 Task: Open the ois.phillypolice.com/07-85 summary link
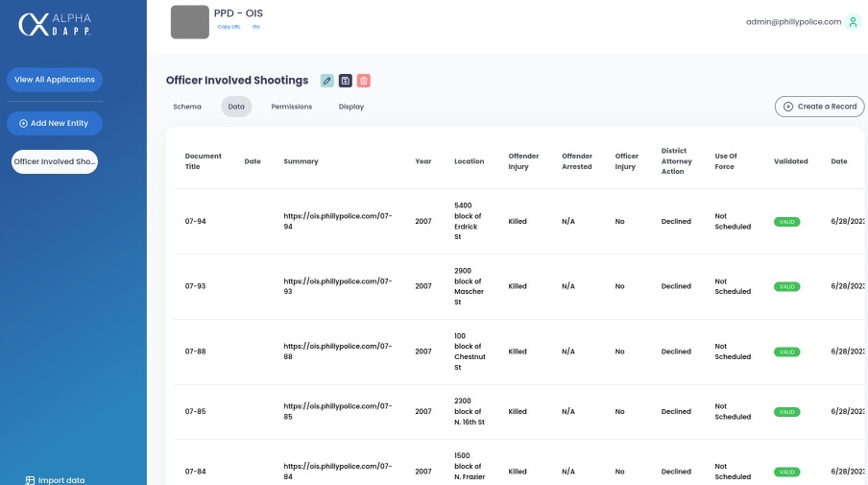(338, 411)
